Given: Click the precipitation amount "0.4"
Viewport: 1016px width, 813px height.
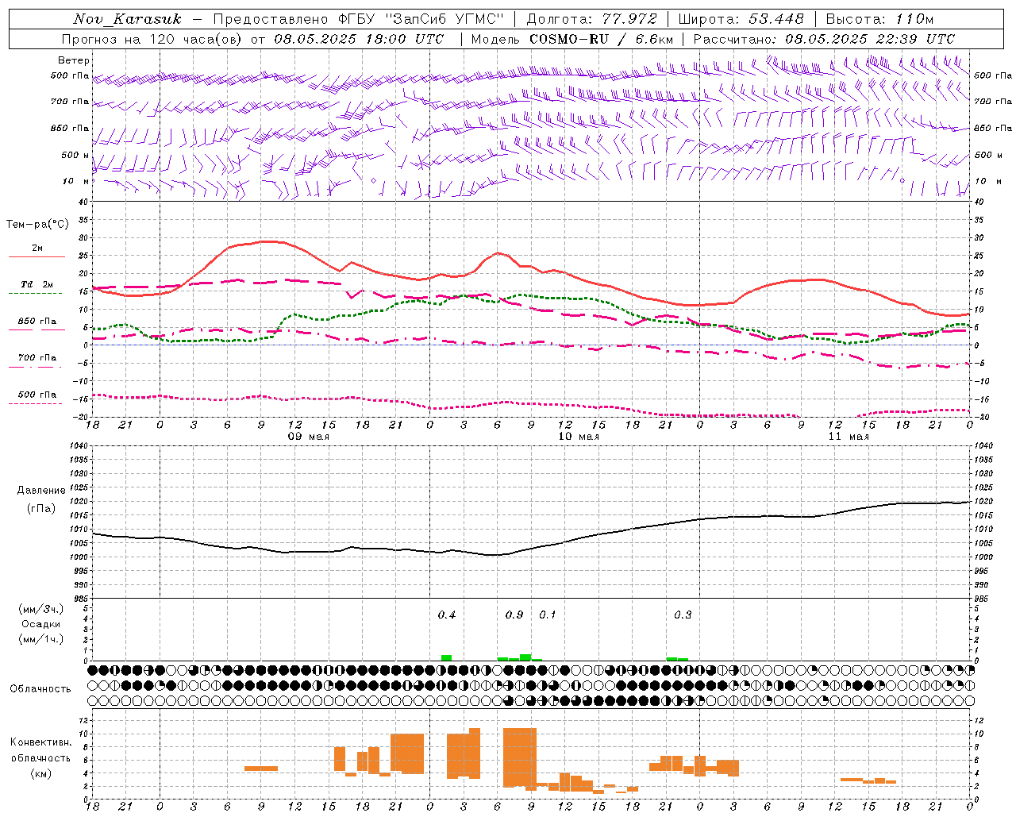Looking at the screenshot, I should (x=447, y=615).
